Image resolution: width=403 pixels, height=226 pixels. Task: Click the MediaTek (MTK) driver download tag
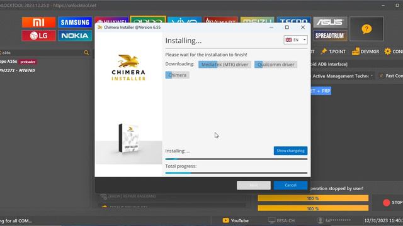[x=225, y=65]
